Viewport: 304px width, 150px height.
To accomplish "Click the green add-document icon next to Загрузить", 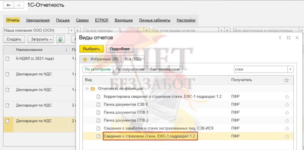I will pyautogui.click(x=61, y=39).
